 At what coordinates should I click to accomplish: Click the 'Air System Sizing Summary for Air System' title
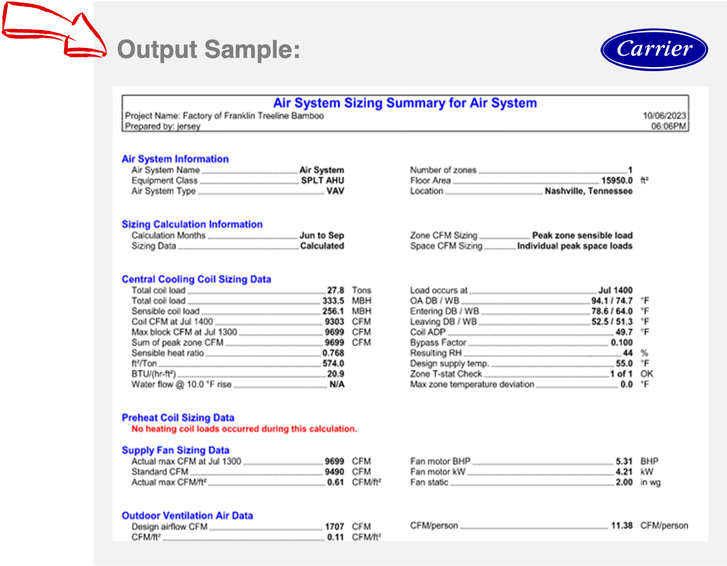coord(405,103)
